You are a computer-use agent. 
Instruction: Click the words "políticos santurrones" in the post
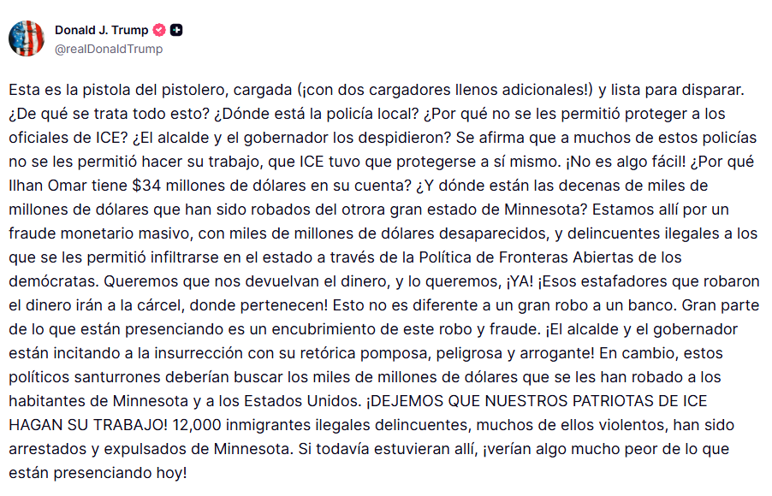[78, 377]
